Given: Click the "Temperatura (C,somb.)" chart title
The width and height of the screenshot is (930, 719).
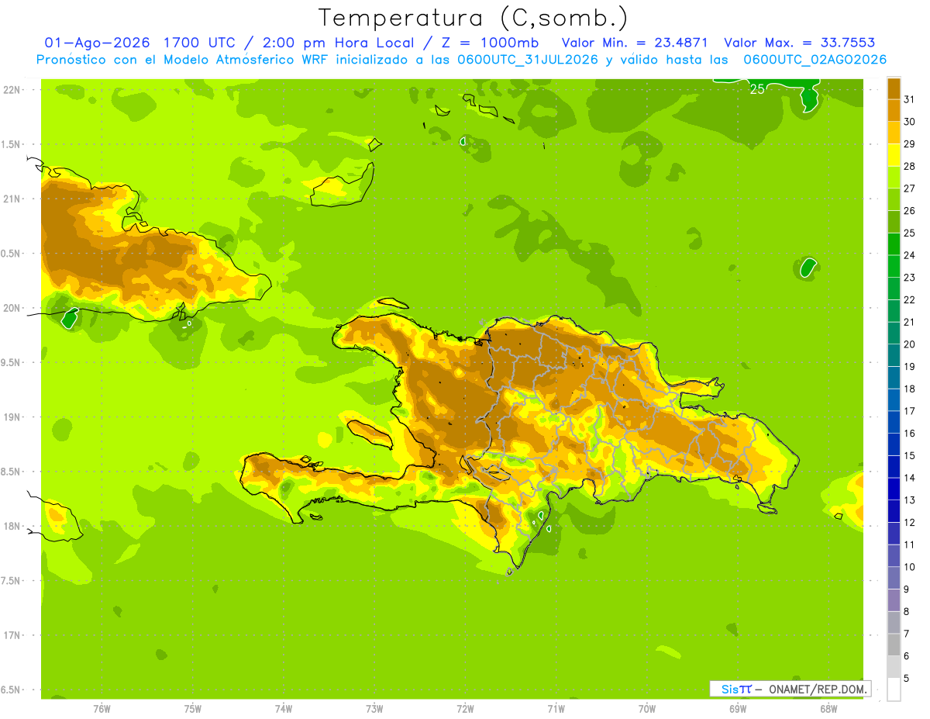Looking at the screenshot, I should click(x=474, y=18).
